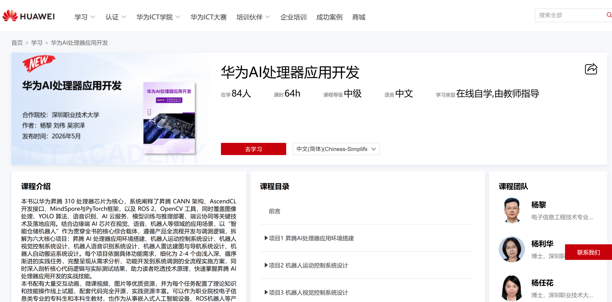Click the 课程目录 section heading
612x302 pixels.
click(x=275, y=186)
